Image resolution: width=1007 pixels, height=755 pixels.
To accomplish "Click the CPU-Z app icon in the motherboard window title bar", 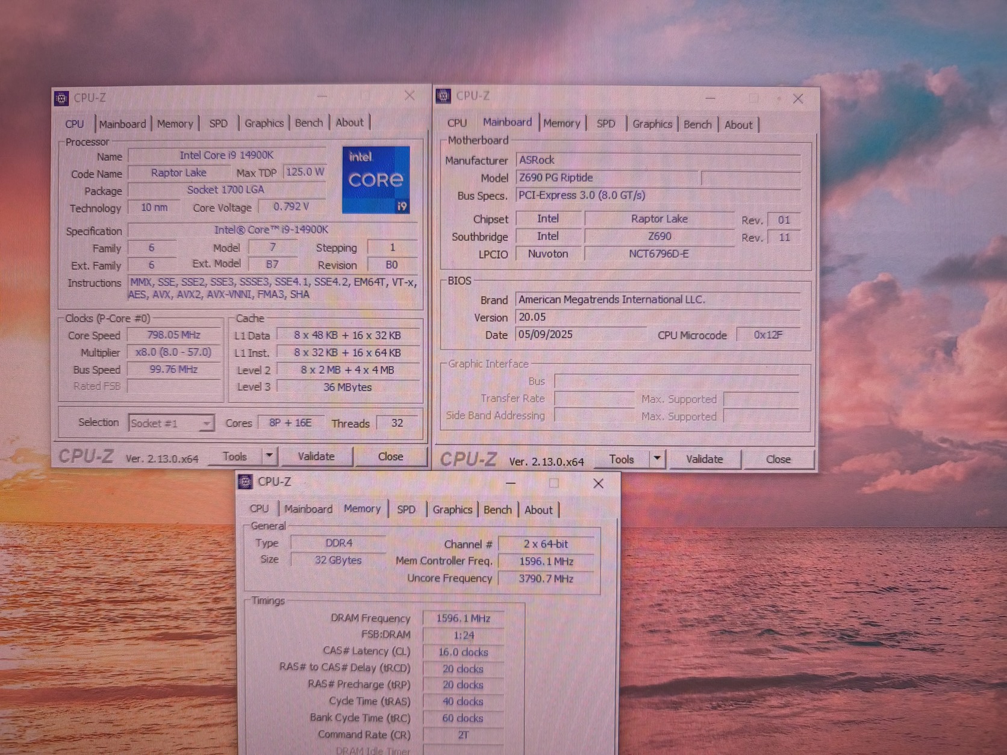I will point(443,96).
